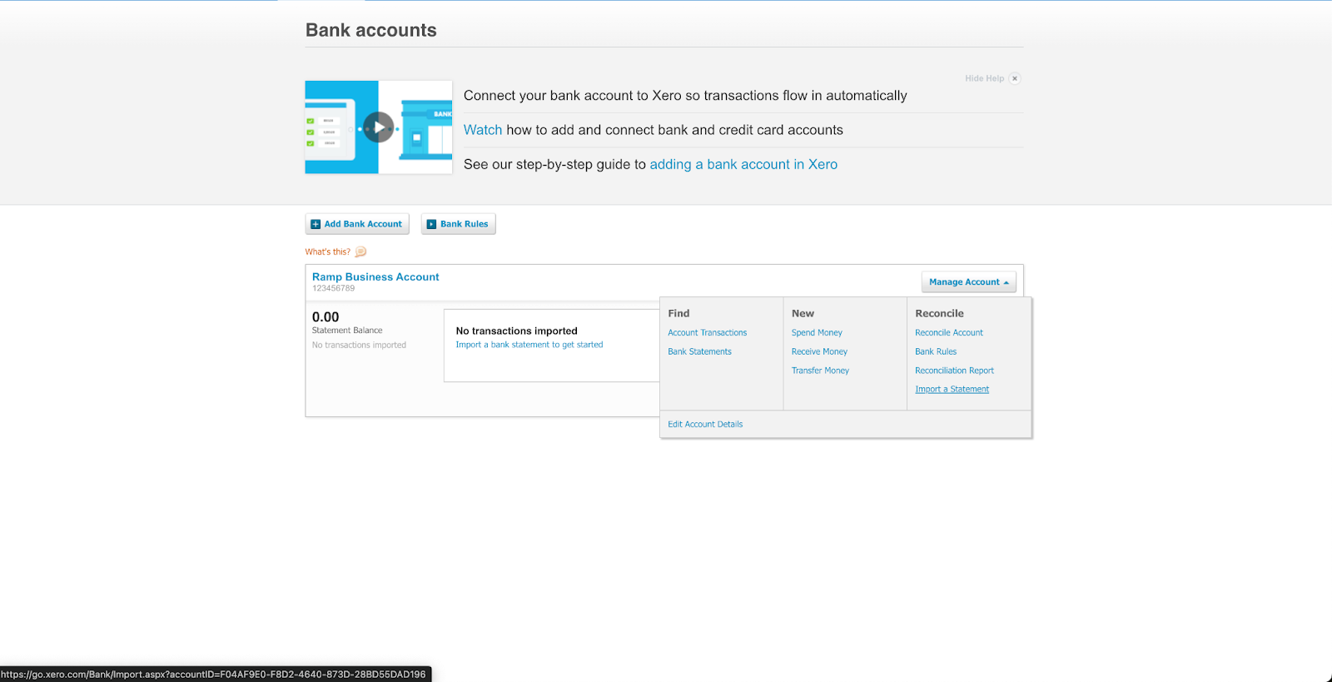Click the Add Bank Account button
This screenshot has height=682, width=1332.
[357, 224]
